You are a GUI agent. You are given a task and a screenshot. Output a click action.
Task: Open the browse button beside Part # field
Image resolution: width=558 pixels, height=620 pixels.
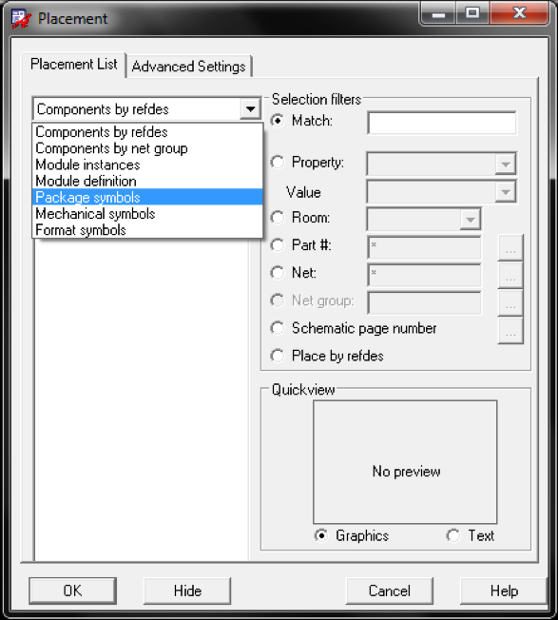pyautogui.click(x=510, y=247)
